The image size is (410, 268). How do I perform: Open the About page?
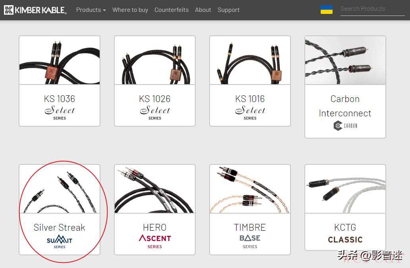coord(203,10)
